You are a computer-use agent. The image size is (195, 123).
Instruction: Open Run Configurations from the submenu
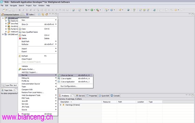click(x=69, y=86)
